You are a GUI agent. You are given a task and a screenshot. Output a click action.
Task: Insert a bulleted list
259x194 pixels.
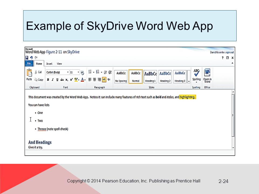coord(90,72)
